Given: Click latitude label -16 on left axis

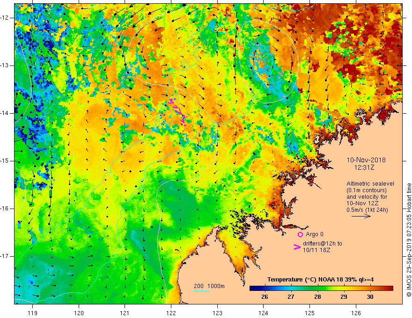Looking at the screenshot, I should coord(5,209).
